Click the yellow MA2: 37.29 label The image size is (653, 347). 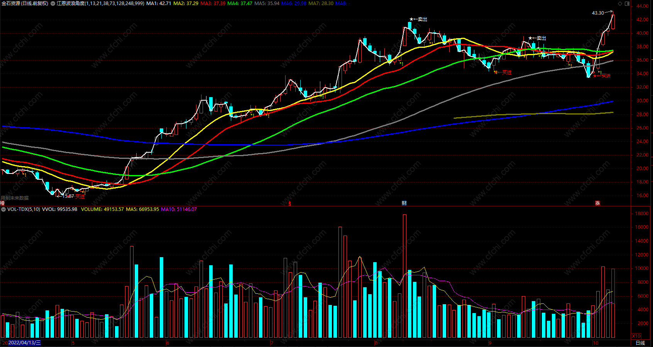(186, 3)
